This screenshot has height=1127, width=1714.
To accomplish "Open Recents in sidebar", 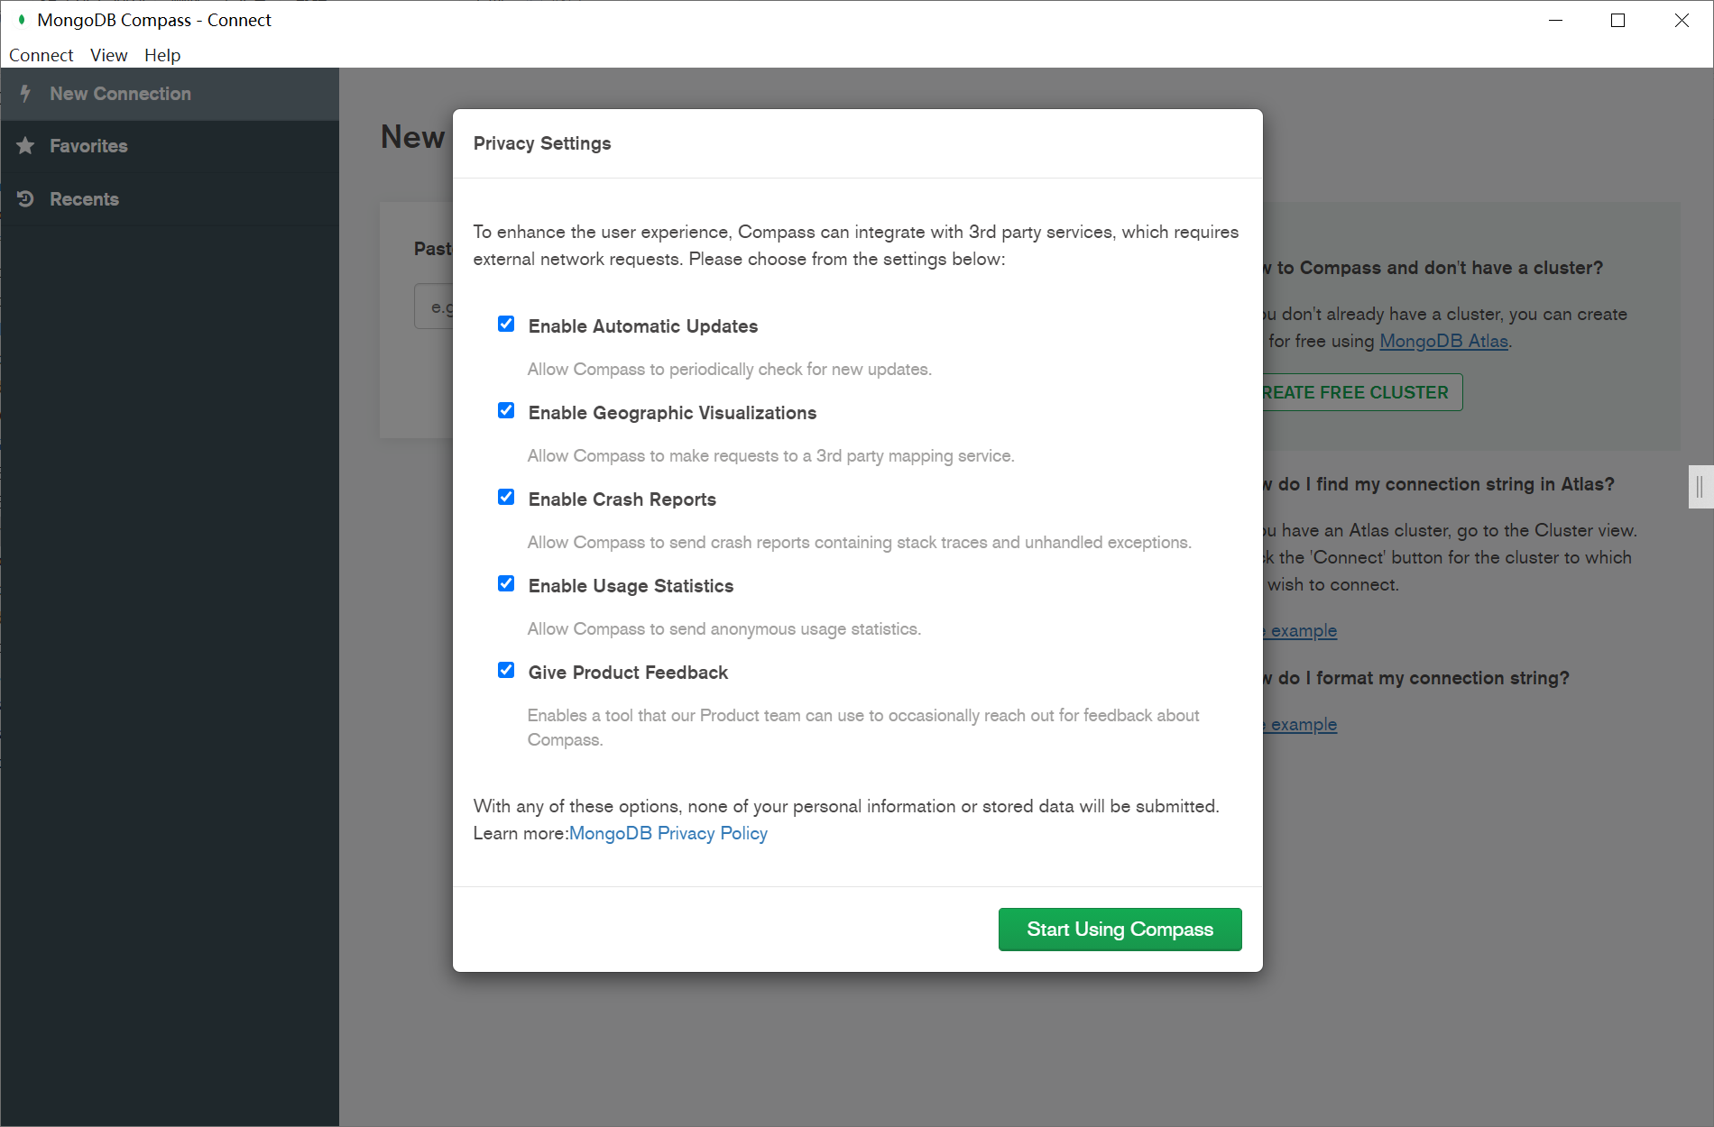I will (170, 199).
